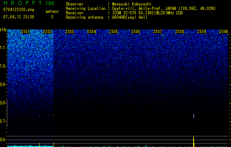Click the Observer field label
231x147 pixels.
click(x=75, y=4)
